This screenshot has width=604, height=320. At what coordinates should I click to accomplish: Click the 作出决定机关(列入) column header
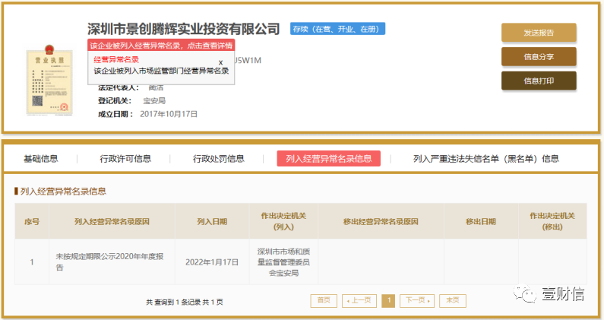(x=283, y=221)
